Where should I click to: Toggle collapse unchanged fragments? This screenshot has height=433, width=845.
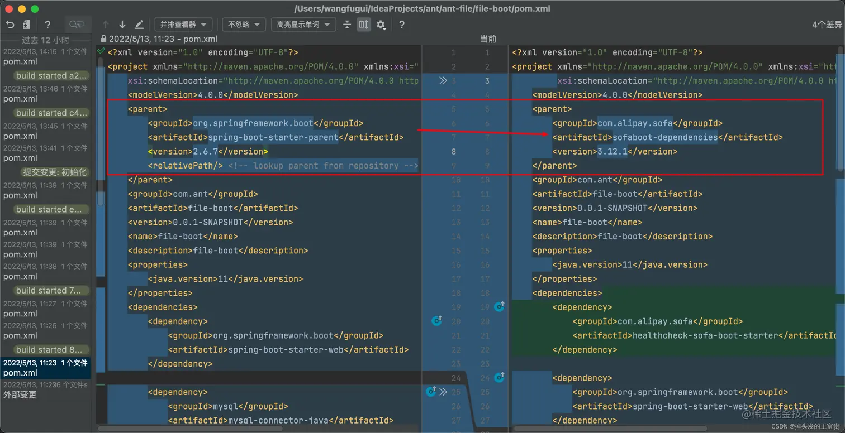[347, 25]
